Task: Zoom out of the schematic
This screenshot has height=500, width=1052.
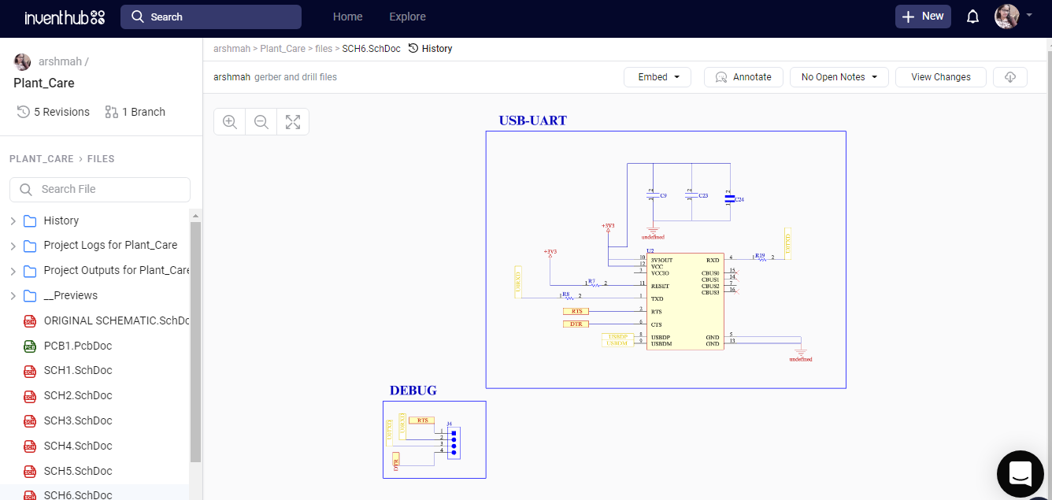Action: pos(261,122)
